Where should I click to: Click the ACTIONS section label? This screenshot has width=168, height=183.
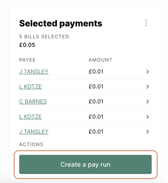pyautogui.click(x=31, y=144)
